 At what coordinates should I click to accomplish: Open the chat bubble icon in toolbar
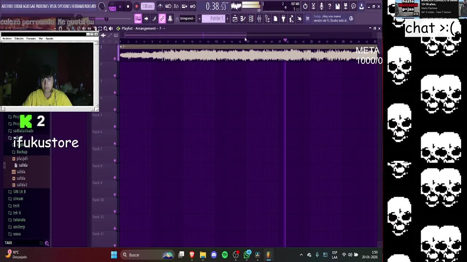[x=354, y=6]
